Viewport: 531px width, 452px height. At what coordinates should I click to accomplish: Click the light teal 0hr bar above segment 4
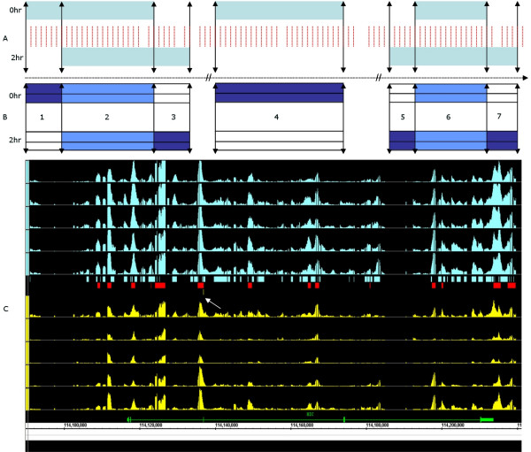[x=279, y=11]
